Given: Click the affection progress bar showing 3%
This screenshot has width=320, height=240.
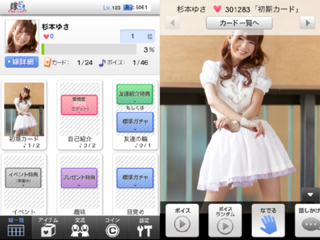Looking at the screenshot, I should click(x=89, y=49).
